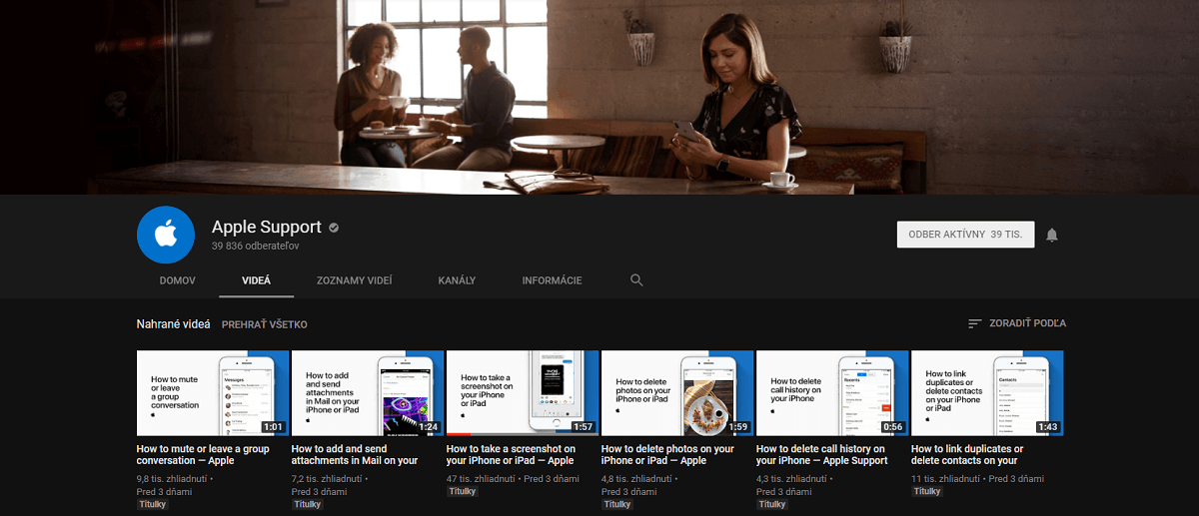Screen dimensions: 1199x516
Task: Click Titulky badge under the group conversation video
Action: 153,505
